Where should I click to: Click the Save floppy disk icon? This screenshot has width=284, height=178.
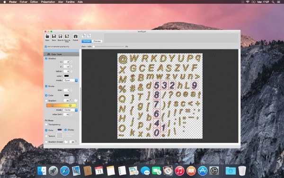54,37
